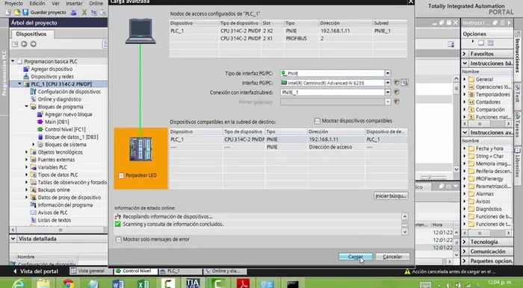Open the Proyecto menu
The height and width of the screenshot is (288, 523).
pos(13,3)
